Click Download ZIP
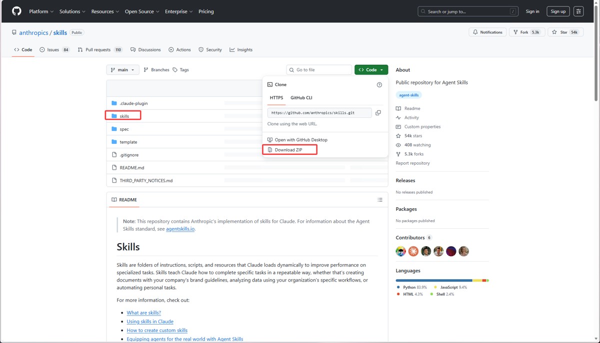This screenshot has width=600, height=343. coord(288,150)
